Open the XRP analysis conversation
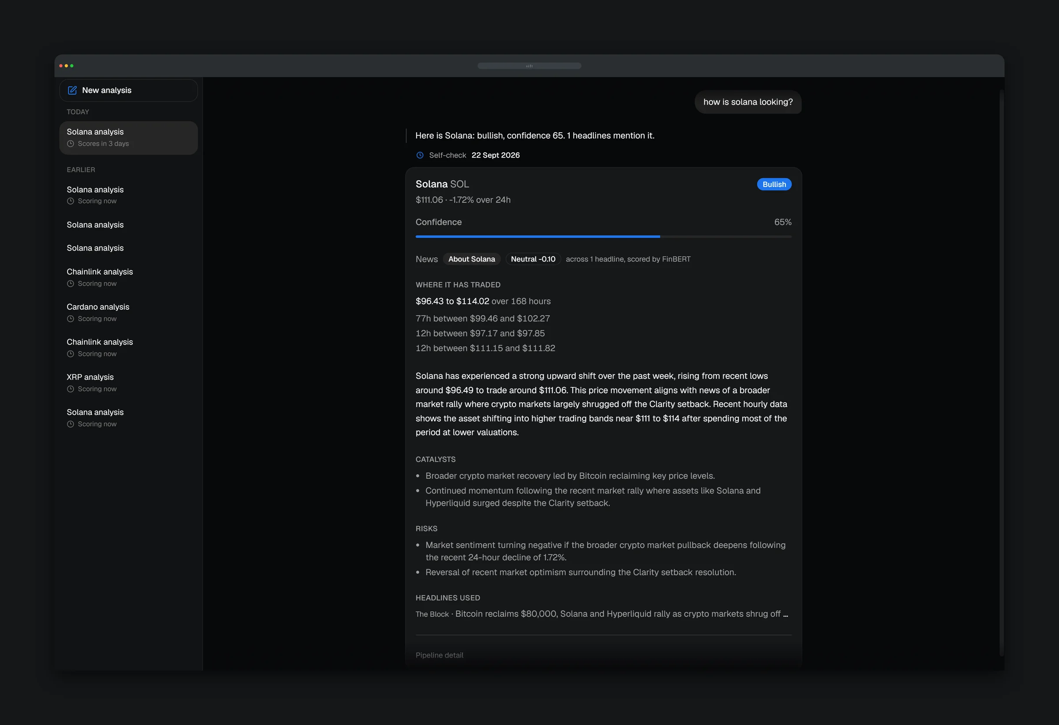Viewport: 1059px width, 725px height. tap(128, 382)
